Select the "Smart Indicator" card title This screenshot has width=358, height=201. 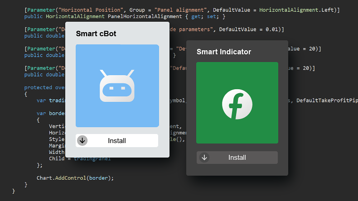(x=224, y=52)
